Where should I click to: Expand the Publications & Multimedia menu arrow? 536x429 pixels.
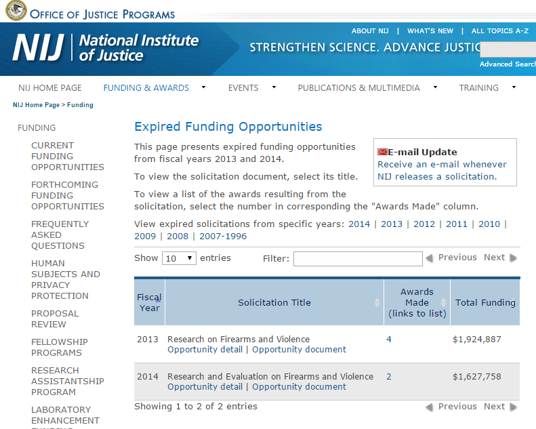pyautogui.click(x=435, y=87)
